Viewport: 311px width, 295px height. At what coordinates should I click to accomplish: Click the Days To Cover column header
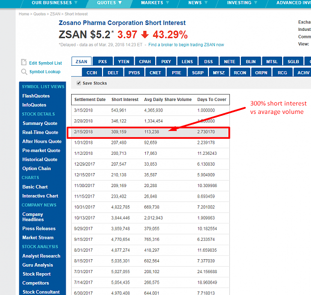211,99
